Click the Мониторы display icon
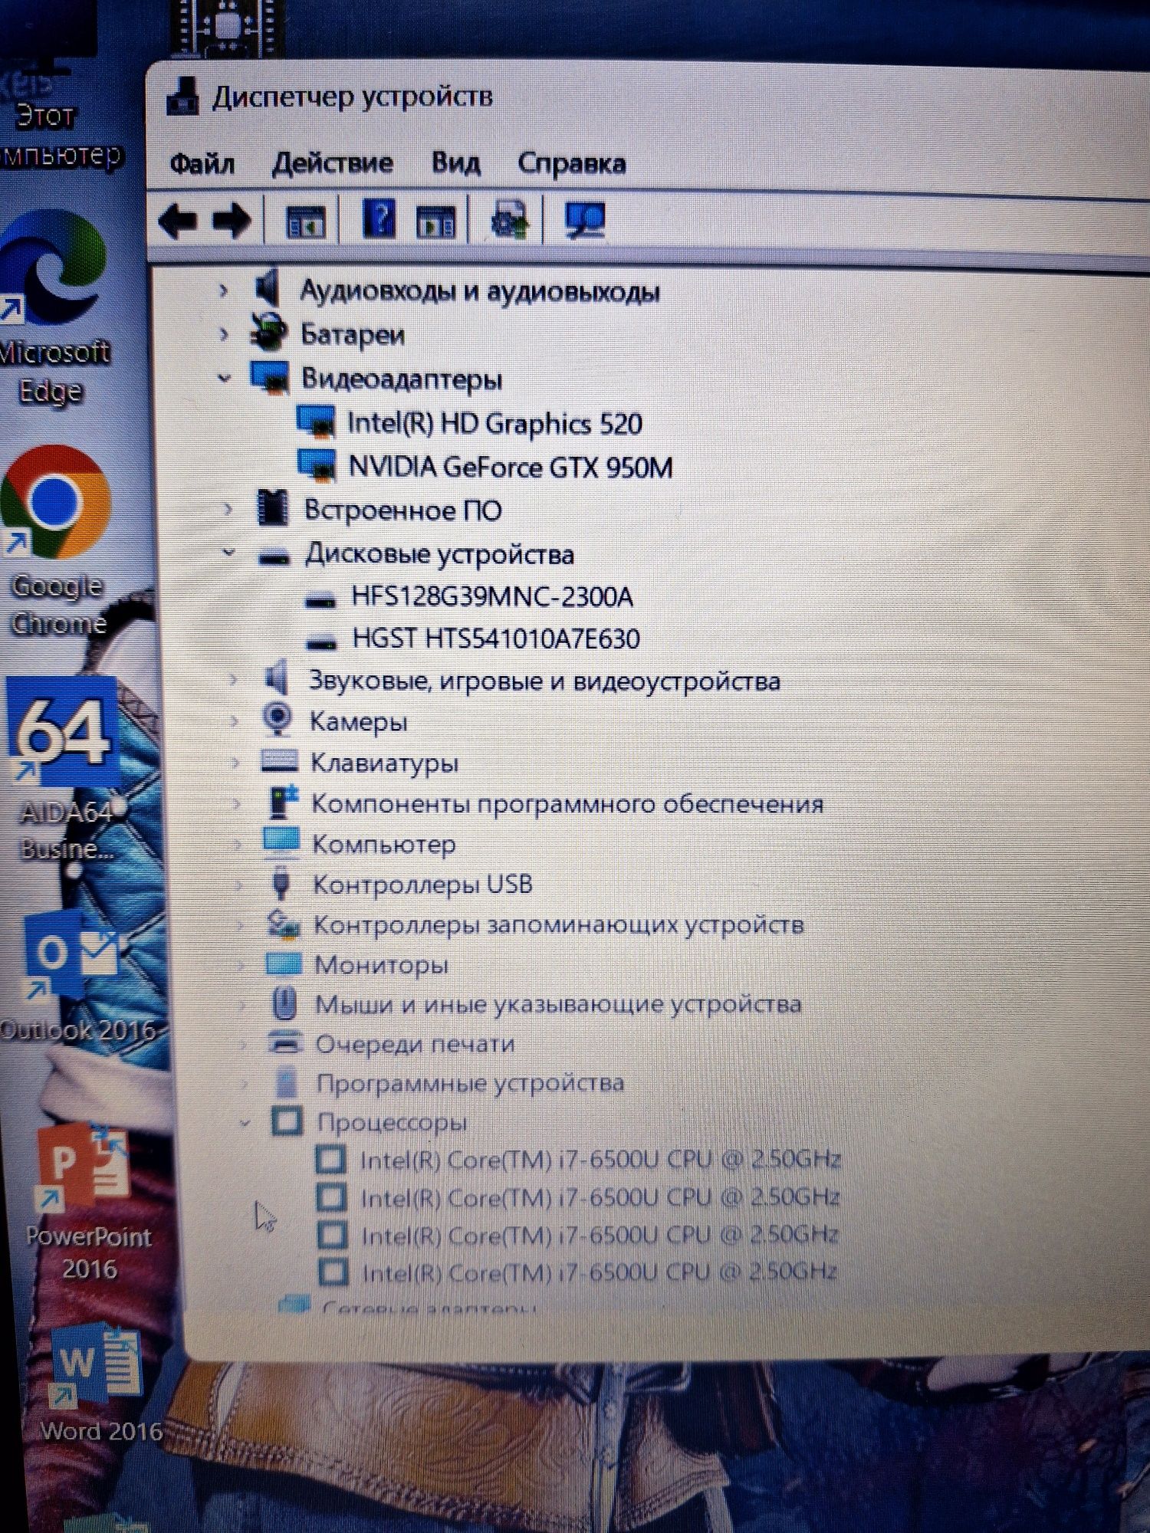This screenshot has width=1150, height=1533. (x=283, y=963)
